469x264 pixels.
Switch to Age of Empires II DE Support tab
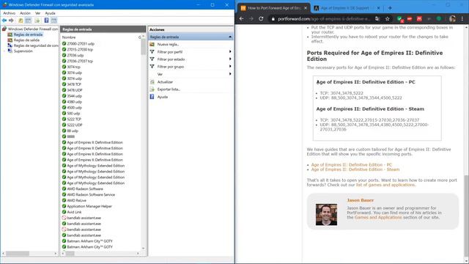[x=347, y=8]
